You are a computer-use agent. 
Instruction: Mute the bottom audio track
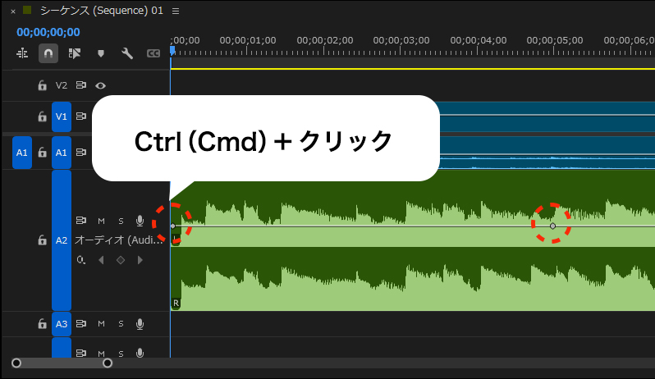pyautogui.click(x=101, y=354)
